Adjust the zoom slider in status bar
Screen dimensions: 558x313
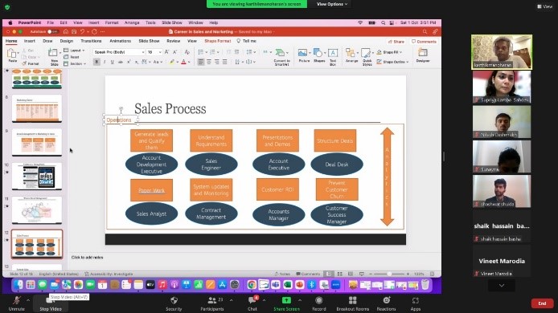389,274
